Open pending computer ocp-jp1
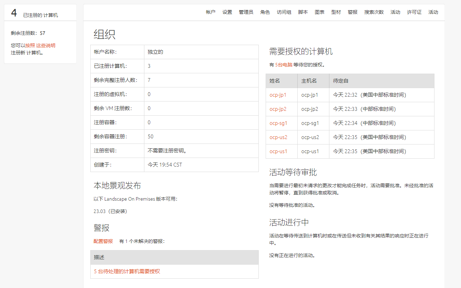The image size is (461, 288). pyautogui.click(x=278, y=95)
